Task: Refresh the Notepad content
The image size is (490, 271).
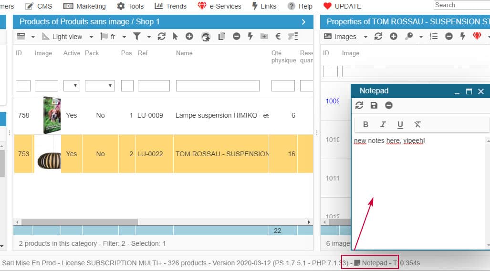Action: point(359,105)
